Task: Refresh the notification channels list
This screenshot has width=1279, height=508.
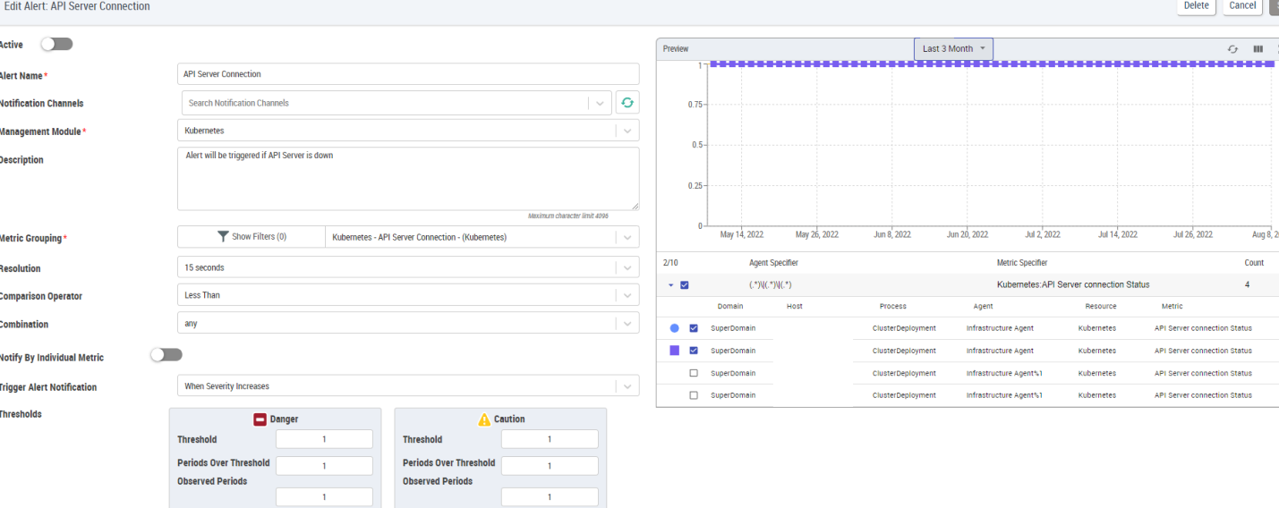Action: (627, 103)
